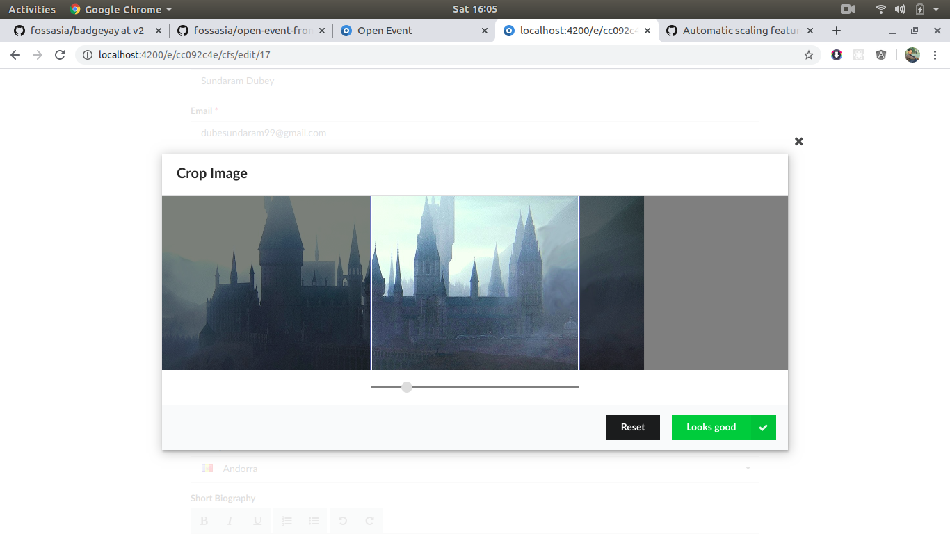Switch to Open Event tab

tap(414, 31)
